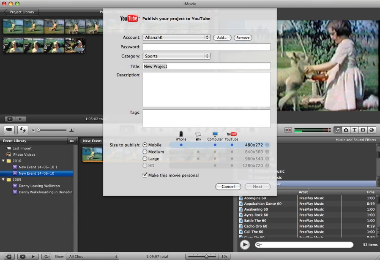Open the Music and Sound Effects browser
This screenshot has width=380, height=260.
pos(338,130)
